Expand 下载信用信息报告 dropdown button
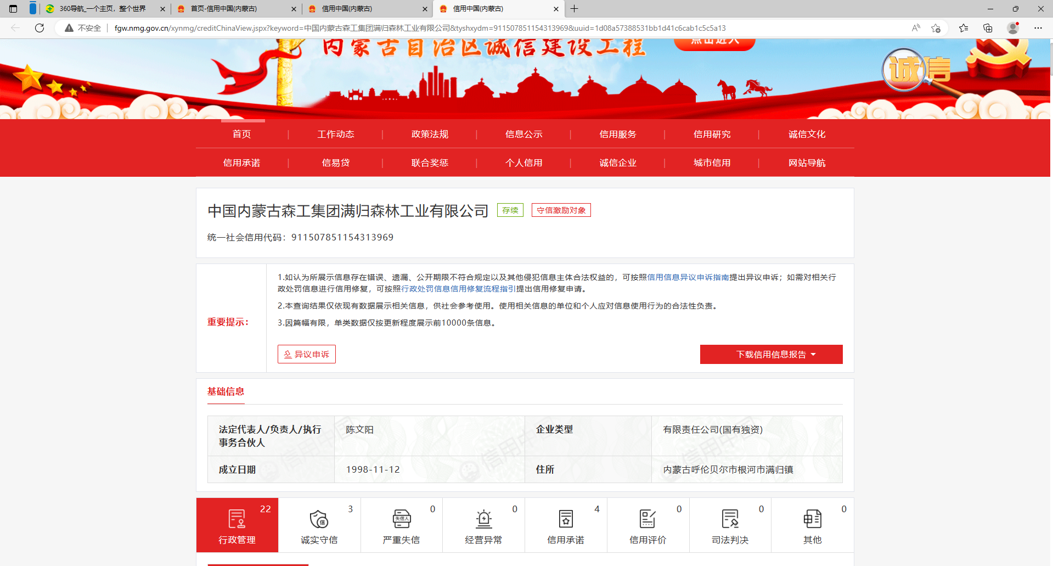Viewport: 1053px width, 566px height. [771, 354]
